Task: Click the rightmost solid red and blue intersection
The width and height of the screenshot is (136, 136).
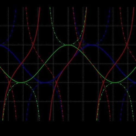Action: [x=115, y=64]
